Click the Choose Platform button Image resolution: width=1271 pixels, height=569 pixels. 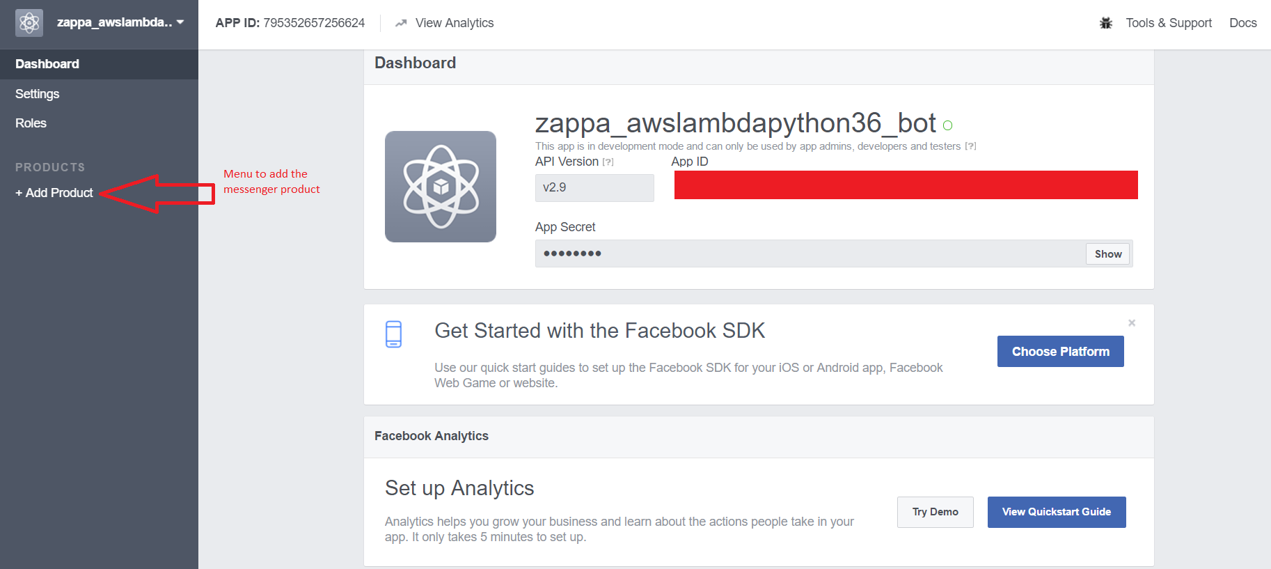pyautogui.click(x=1060, y=352)
